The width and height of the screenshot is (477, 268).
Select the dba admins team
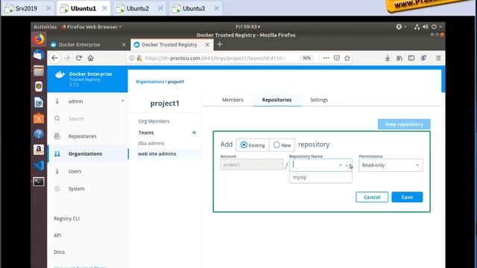(151, 143)
